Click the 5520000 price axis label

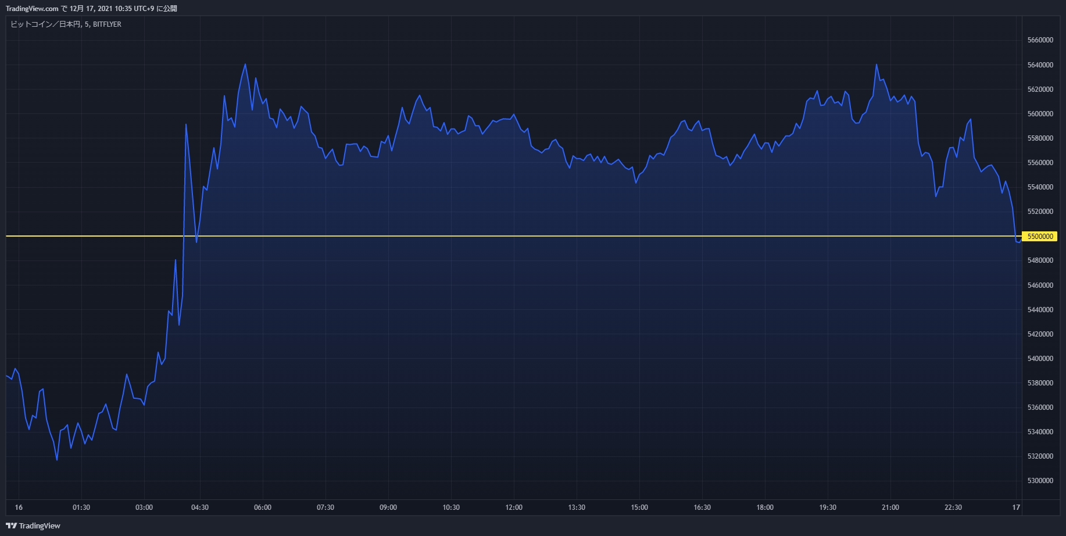click(x=1040, y=211)
